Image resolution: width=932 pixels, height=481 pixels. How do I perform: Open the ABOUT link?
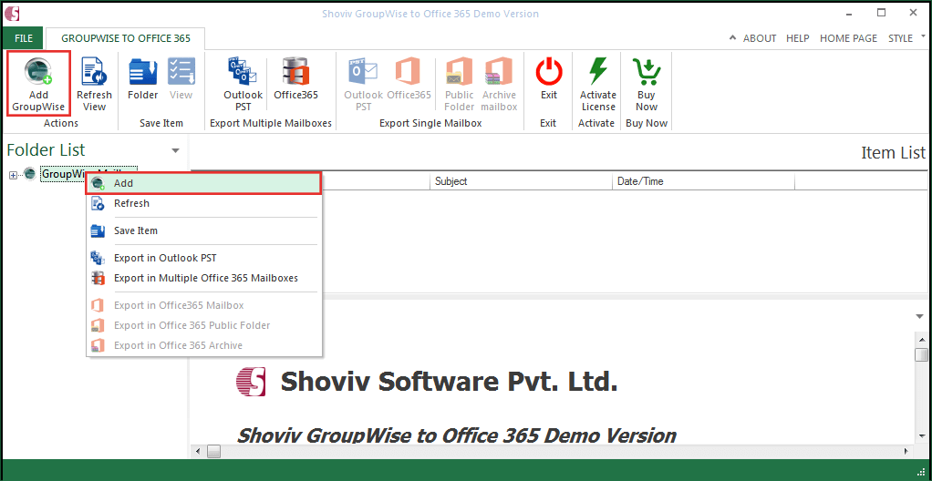[x=760, y=38]
